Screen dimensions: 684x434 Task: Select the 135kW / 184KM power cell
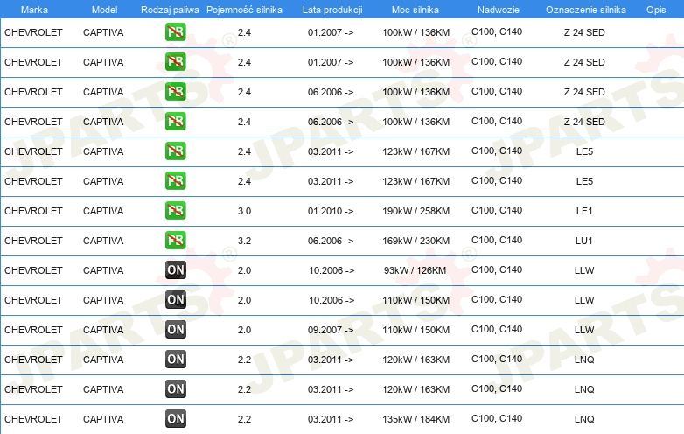[415, 419]
